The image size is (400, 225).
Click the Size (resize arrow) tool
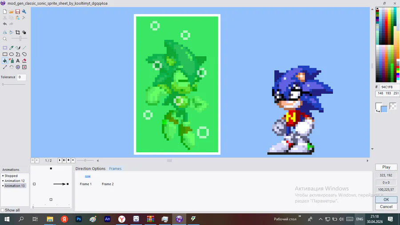click(x=5, y=67)
